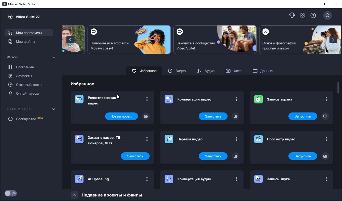The width and height of the screenshot is (342, 201).
Task: Toggle the light/dark theme switch
Action: [x=11, y=193]
